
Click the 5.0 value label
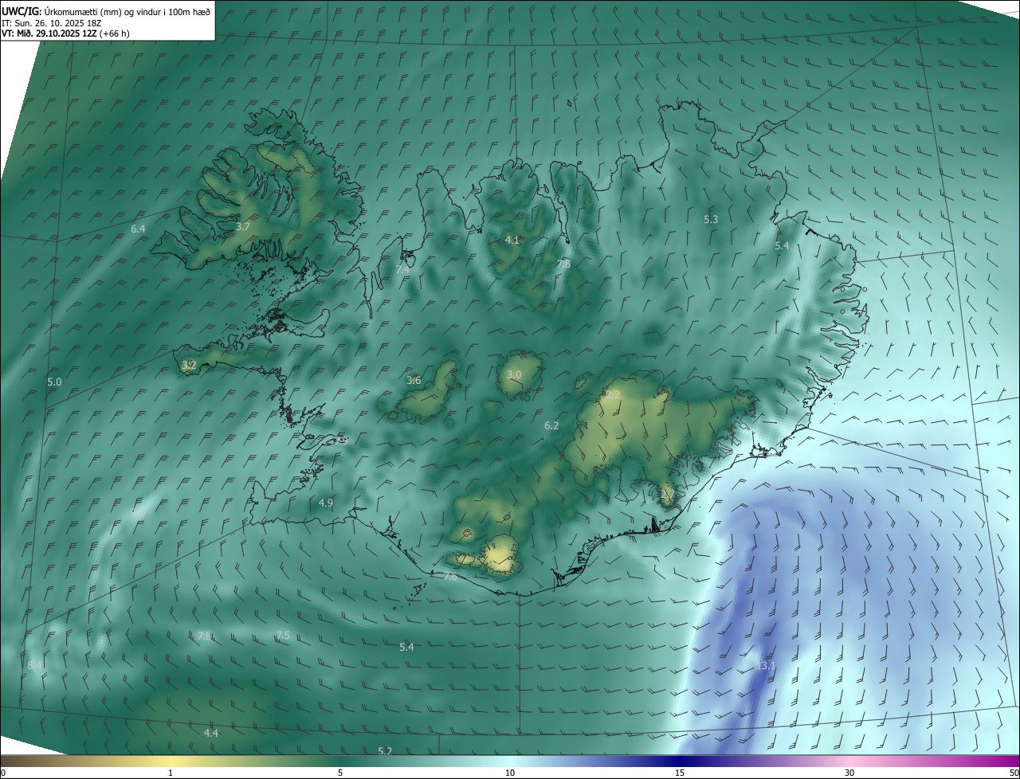click(x=54, y=382)
